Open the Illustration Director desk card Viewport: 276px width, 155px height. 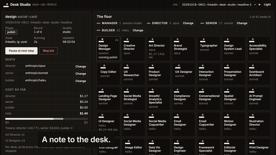[x=259, y=124]
